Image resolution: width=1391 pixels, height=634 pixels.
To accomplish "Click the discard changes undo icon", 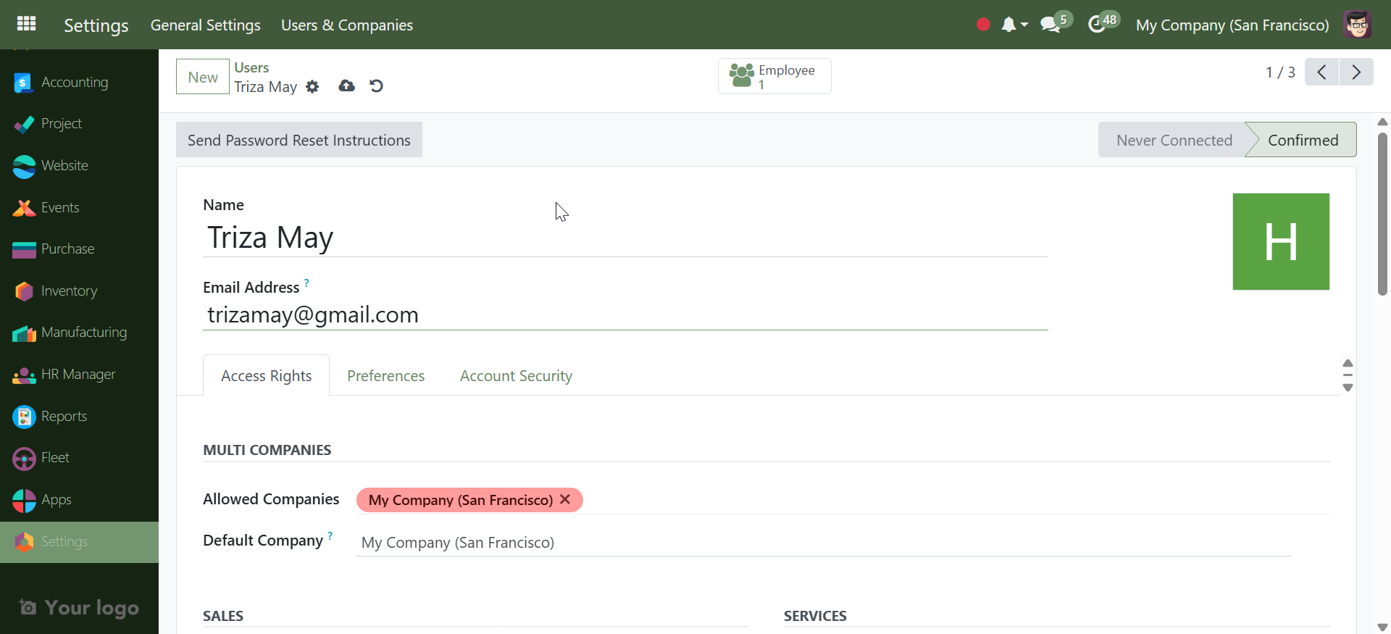I will 376,86.
